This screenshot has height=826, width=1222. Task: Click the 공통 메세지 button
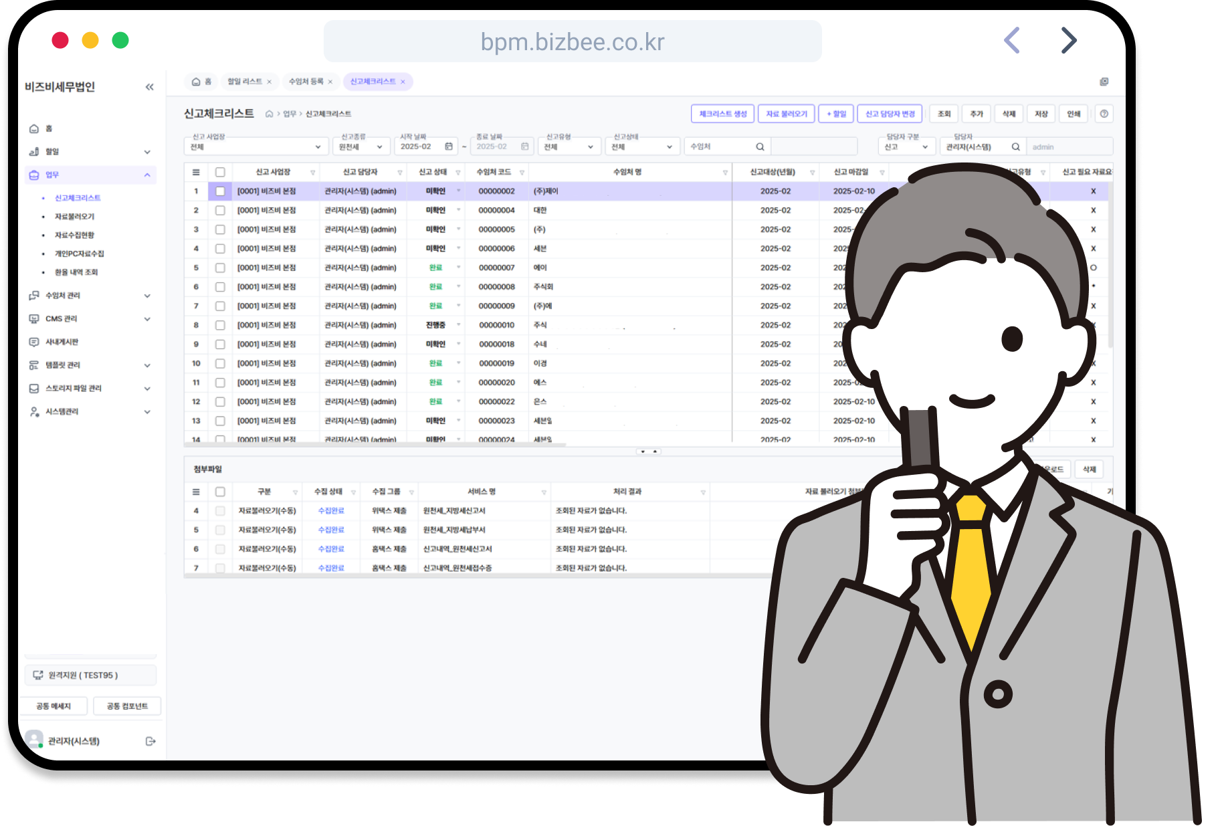click(53, 706)
